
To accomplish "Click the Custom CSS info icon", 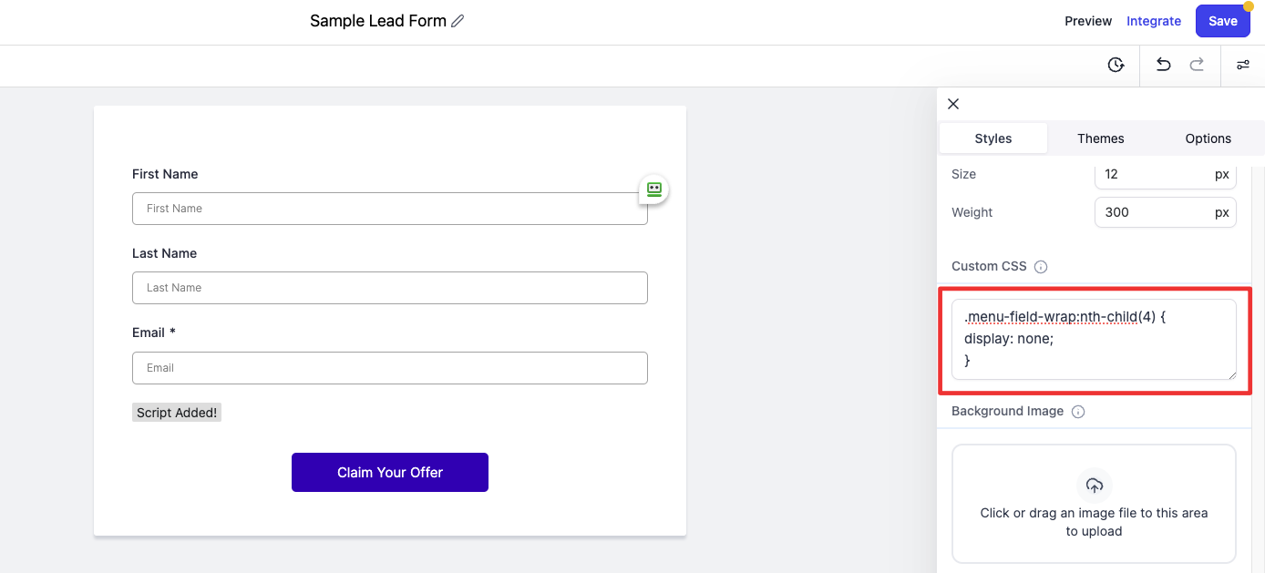I will 1041,267.
